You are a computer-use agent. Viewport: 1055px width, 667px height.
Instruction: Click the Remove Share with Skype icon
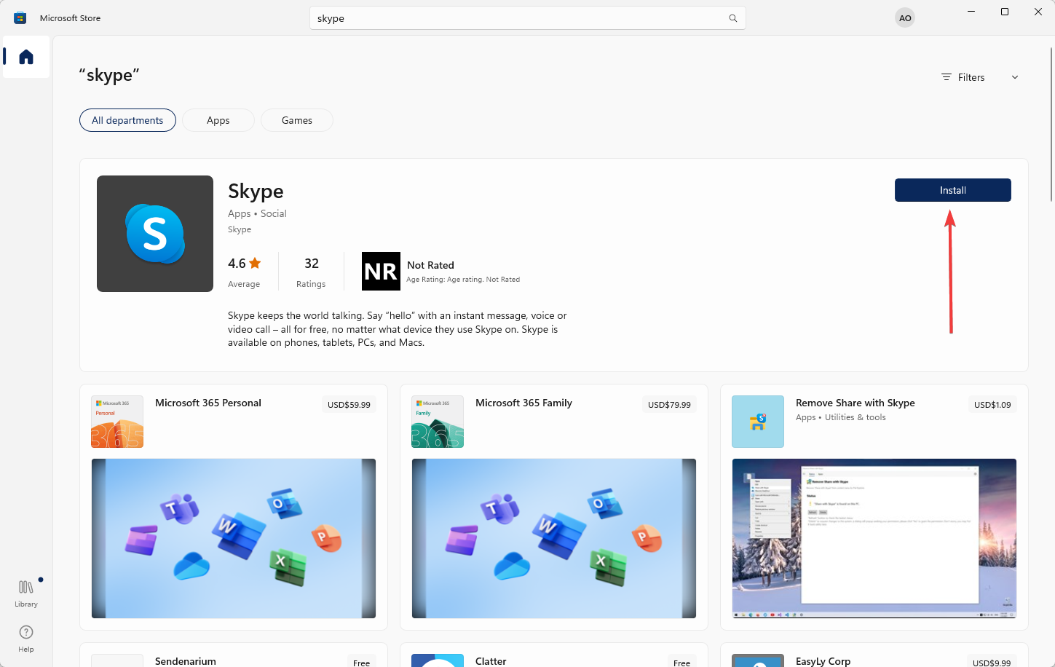pos(758,422)
